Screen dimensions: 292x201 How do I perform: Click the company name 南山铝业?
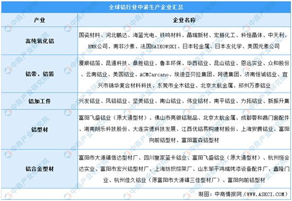pos(171,101)
